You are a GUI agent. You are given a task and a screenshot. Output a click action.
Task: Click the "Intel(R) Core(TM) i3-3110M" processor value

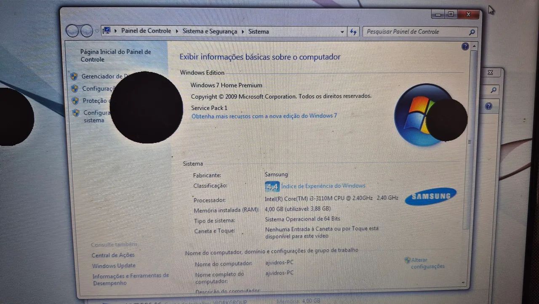331,198
